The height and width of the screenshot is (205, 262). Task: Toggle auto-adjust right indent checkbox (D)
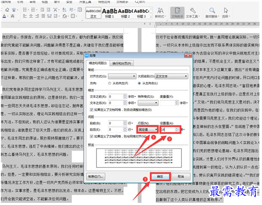91,110
